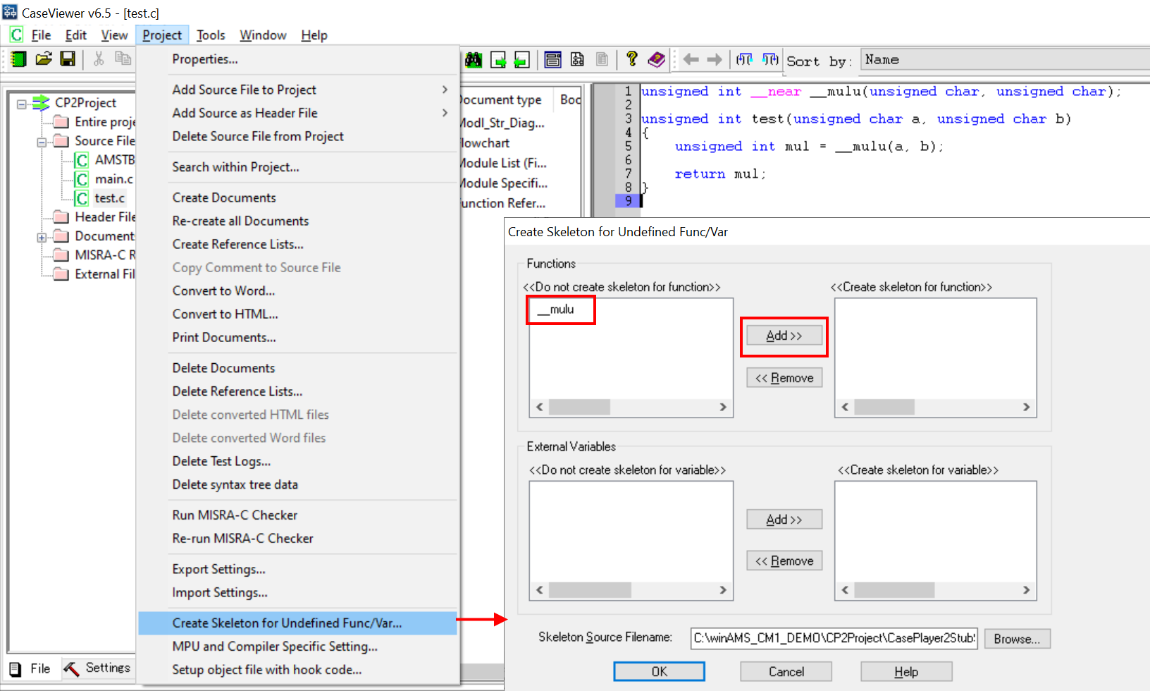Open the Tools menu
Image resolution: width=1150 pixels, height=691 pixels.
point(211,35)
